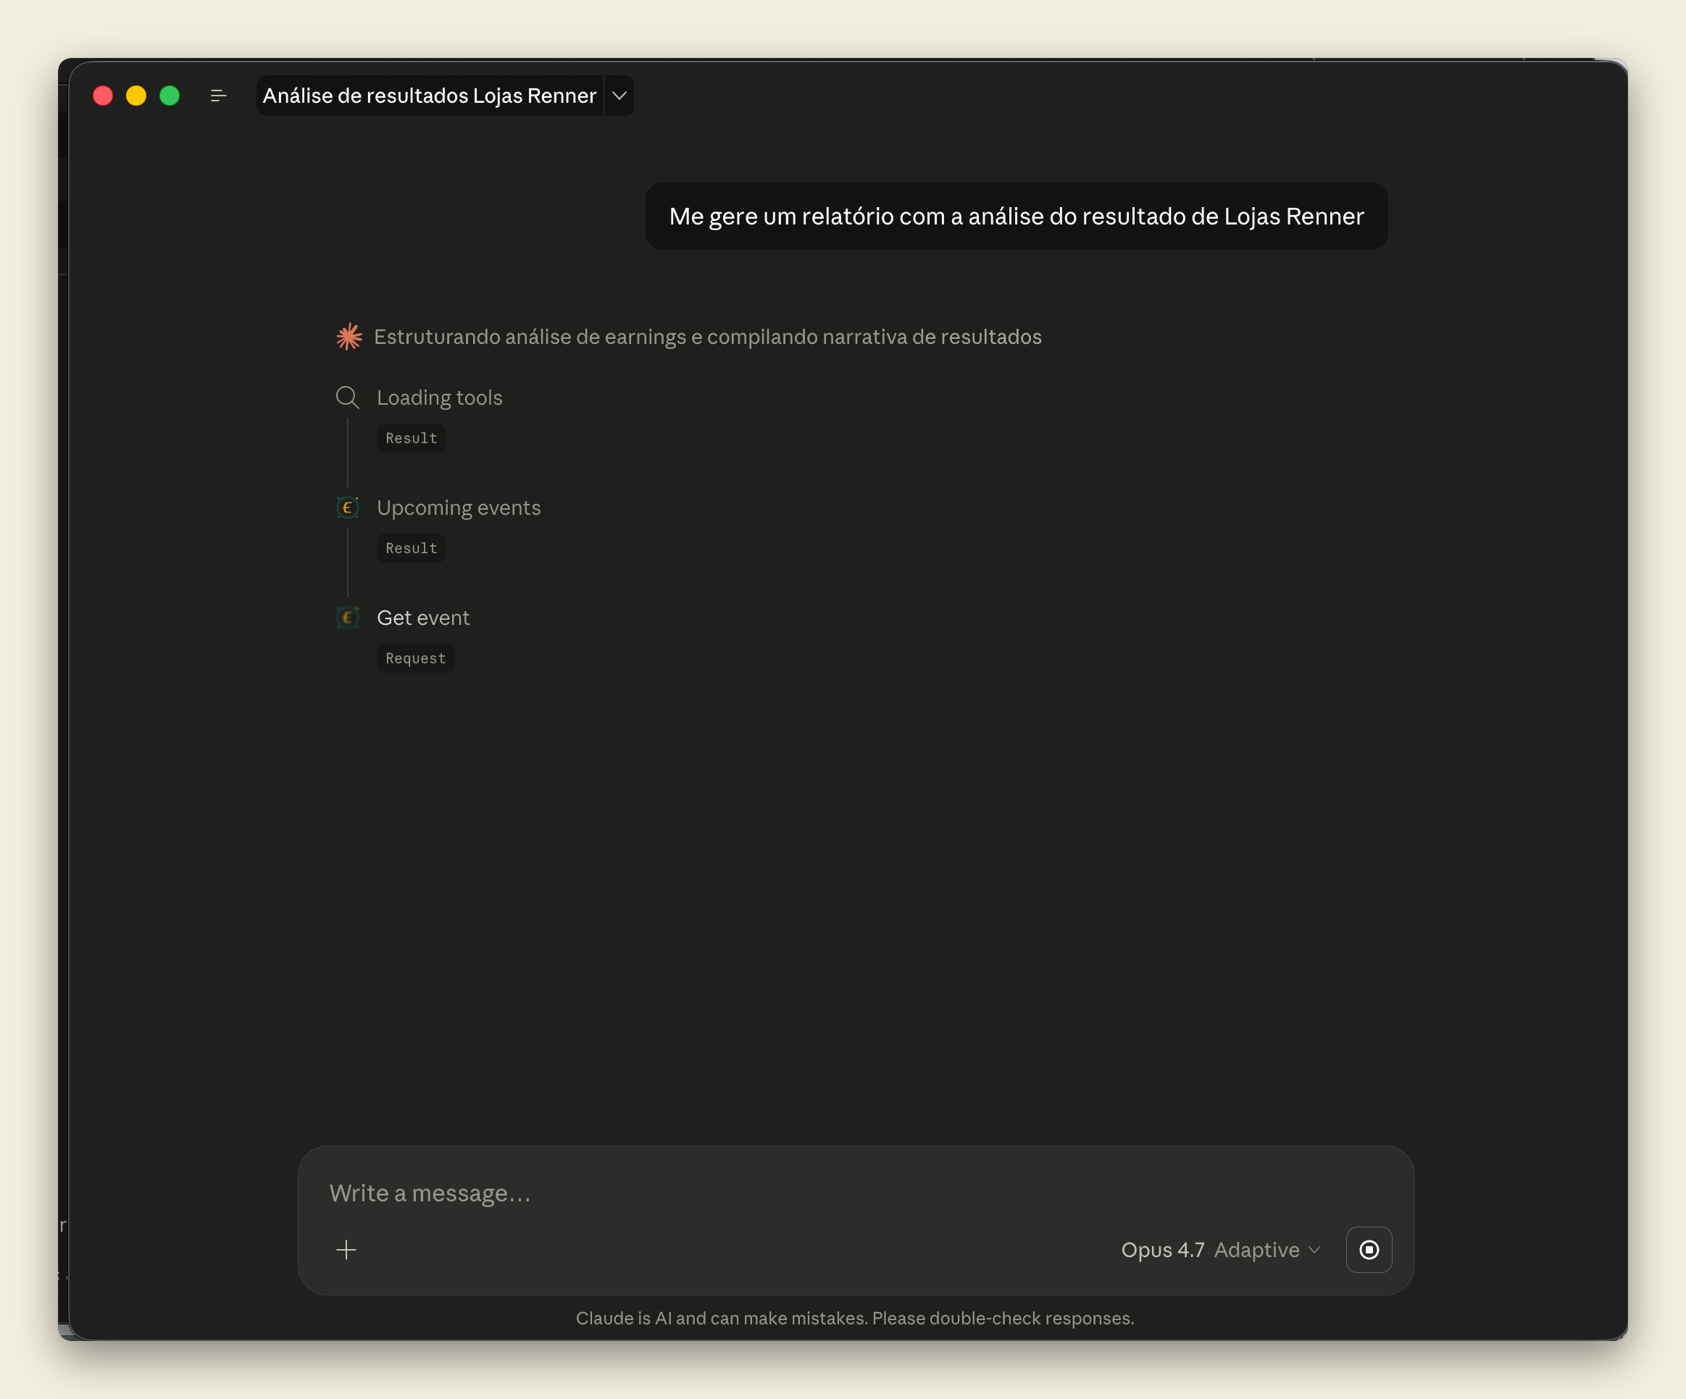Open the plus attachment menu
The image size is (1686, 1399).
tap(347, 1250)
